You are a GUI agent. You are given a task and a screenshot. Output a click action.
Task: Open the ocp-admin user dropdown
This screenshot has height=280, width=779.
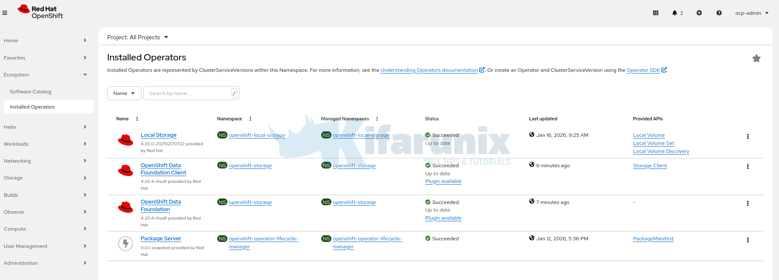(752, 13)
